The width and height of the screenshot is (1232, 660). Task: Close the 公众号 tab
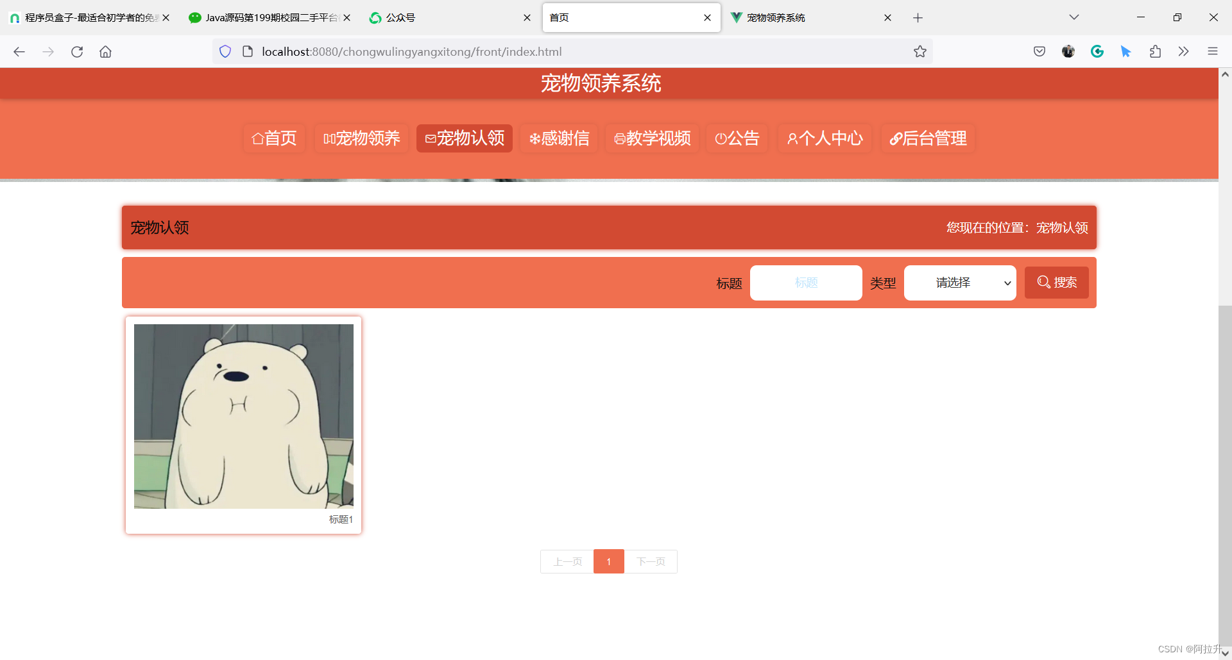coord(527,18)
